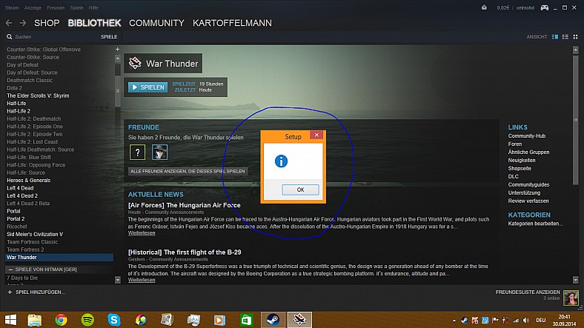The image size is (584, 328).
Task: Switch to grid view icon
Action: [x=575, y=37]
